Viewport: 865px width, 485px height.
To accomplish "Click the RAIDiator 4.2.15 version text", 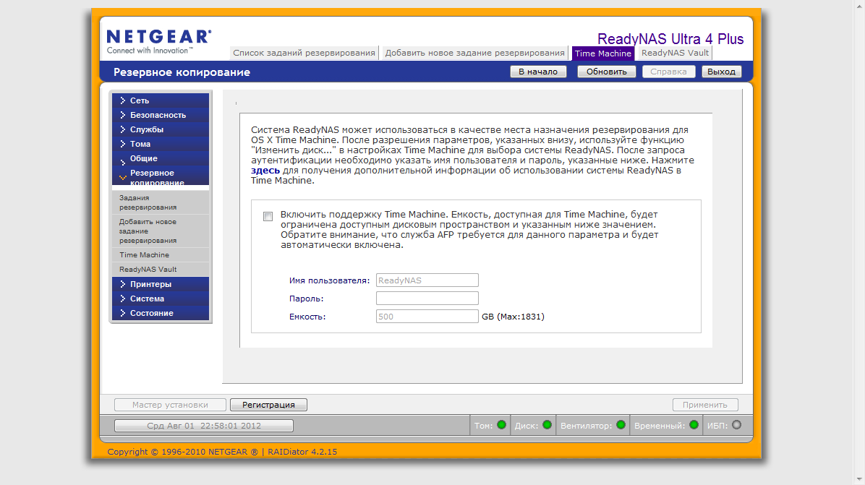I will [302, 451].
